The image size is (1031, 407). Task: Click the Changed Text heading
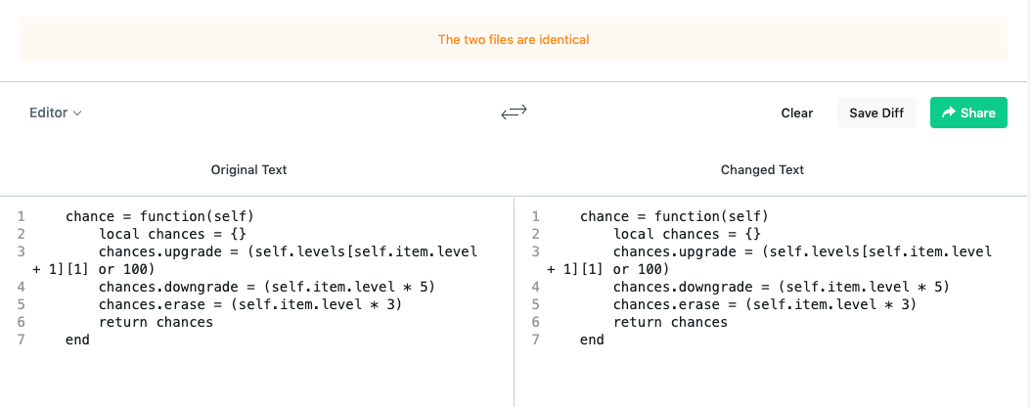pyautogui.click(x=762, y=169)
